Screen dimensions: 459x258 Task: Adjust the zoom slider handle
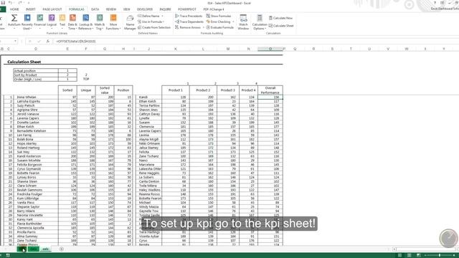pos(440,255)
